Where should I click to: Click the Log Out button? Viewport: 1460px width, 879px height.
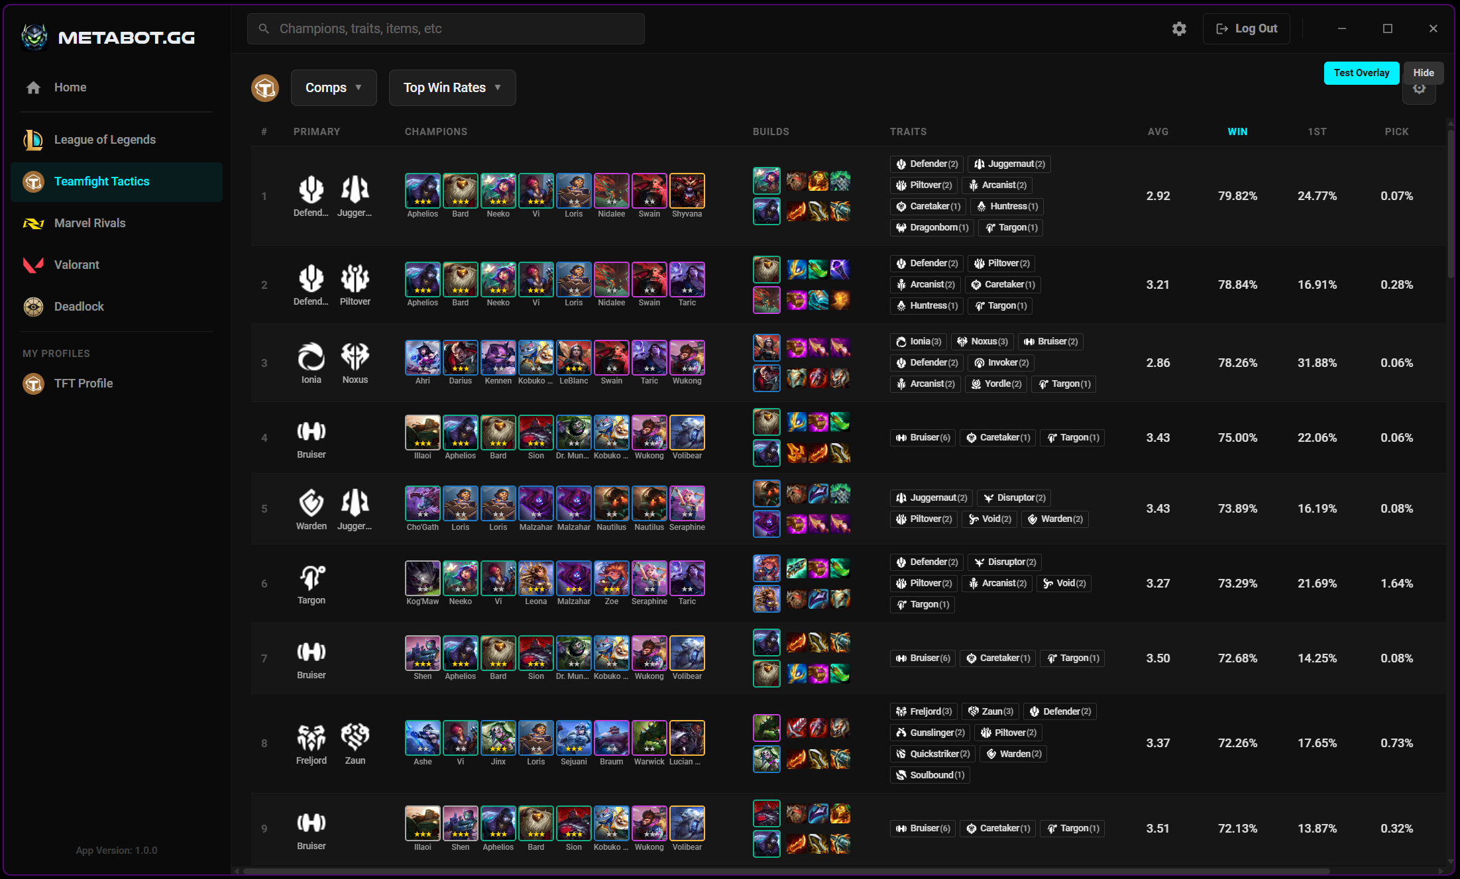pyautogui.click(x=1246, y=28)
